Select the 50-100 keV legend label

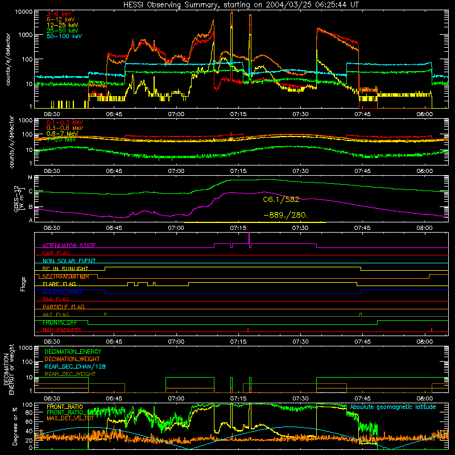[x=64, y=36]
